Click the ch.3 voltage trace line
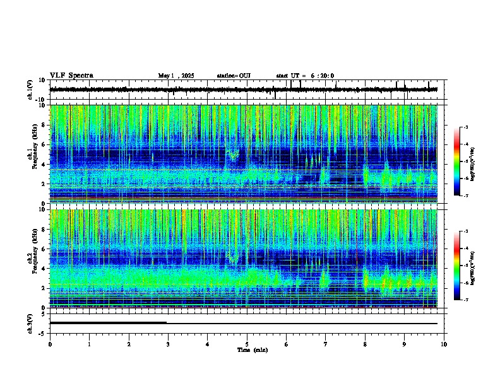The width and height of the screenshot is (500, 386). tap(244, 324)
